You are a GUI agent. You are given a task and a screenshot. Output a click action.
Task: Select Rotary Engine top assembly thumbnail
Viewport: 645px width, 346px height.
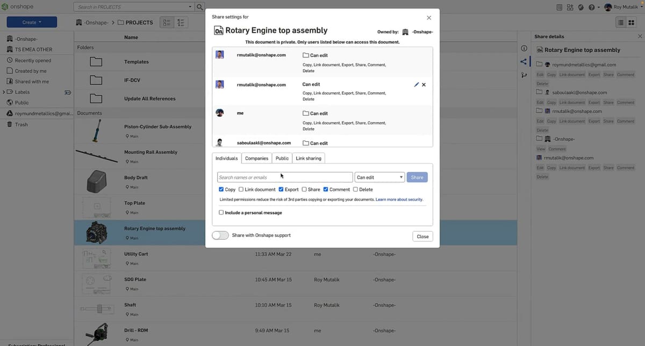97,232
